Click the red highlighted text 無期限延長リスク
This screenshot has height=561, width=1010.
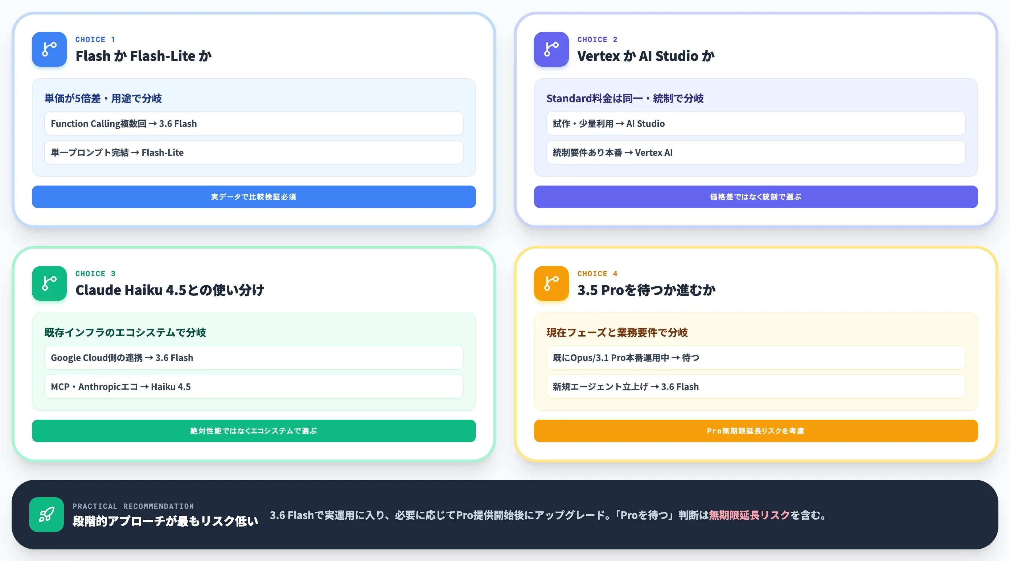pos(749,515)
